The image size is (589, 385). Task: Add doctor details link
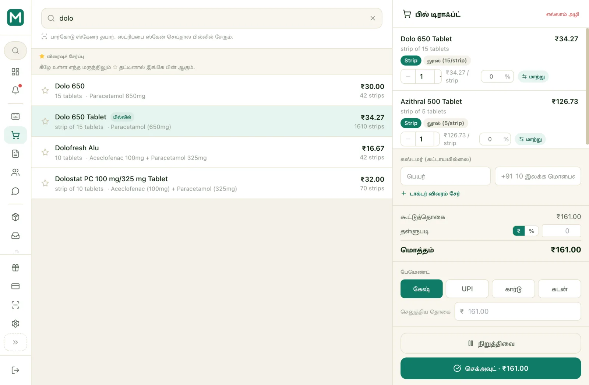tap(430, 193)
